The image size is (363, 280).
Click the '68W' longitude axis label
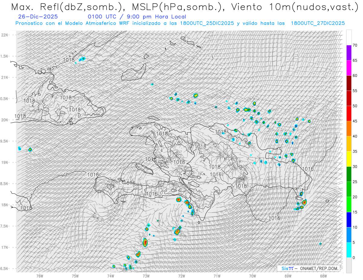(x=323, y=276)
